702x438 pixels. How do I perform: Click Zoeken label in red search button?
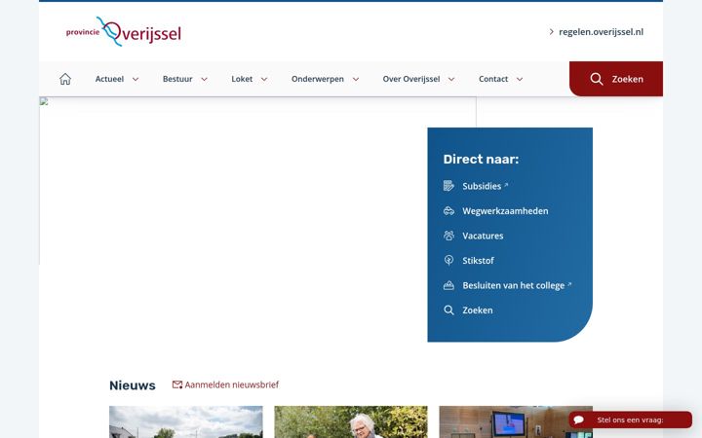click(627, 79)
